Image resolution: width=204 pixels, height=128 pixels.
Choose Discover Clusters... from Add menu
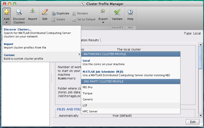pyautogui.click(x=42, y=33)
